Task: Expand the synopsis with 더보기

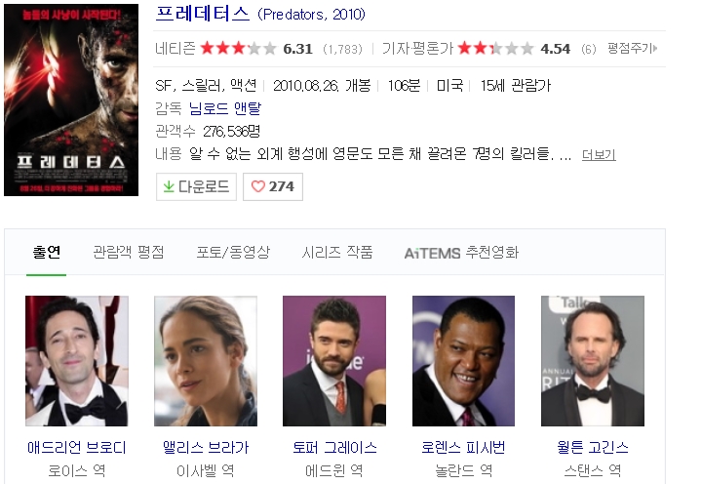Action: pyautogui.click(x=599, y=154)
